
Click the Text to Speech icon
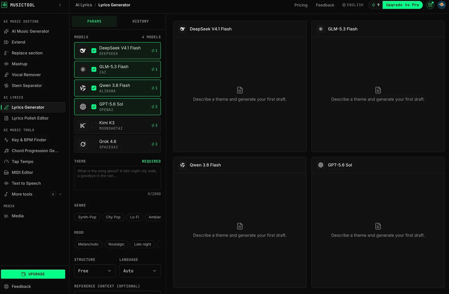6,183
